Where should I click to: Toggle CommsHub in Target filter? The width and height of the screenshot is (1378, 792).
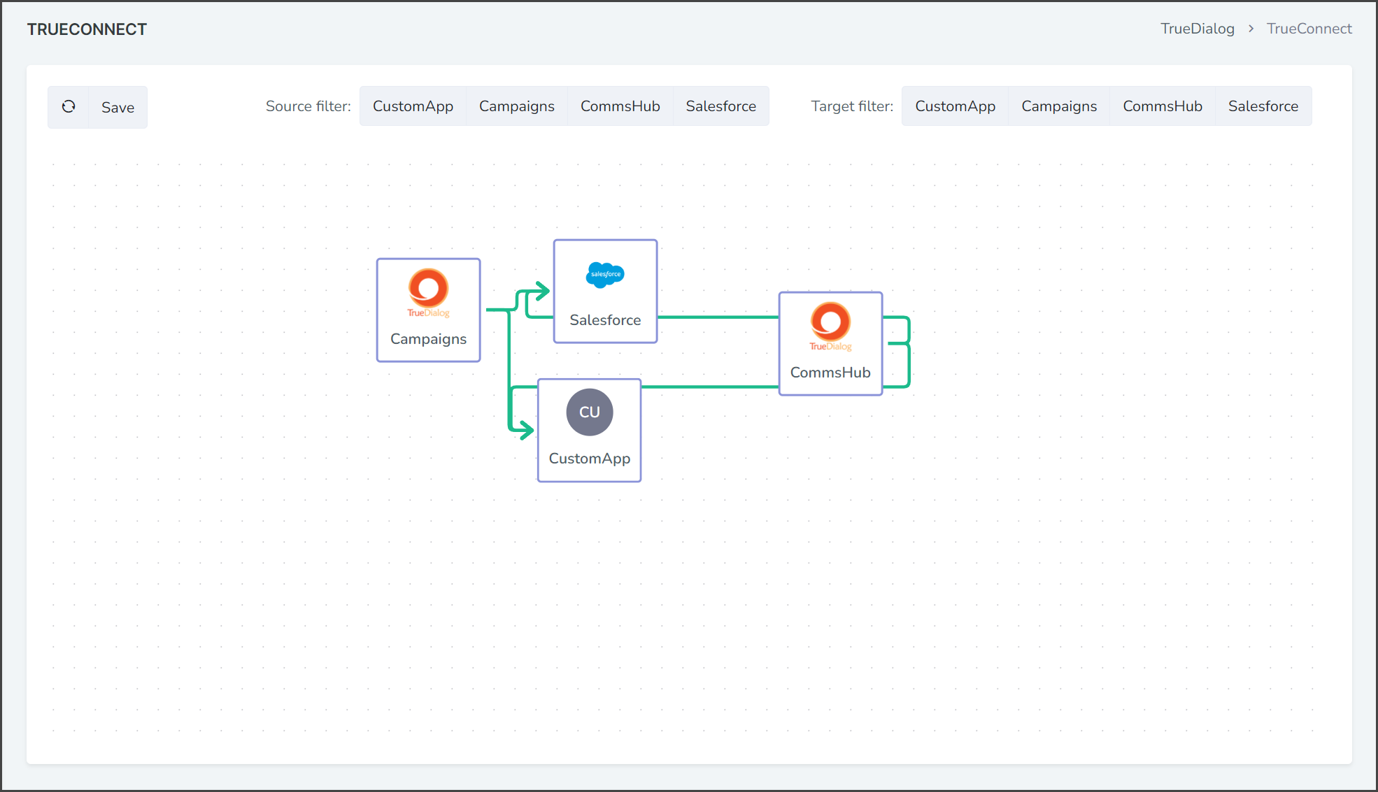(1163, 106)
